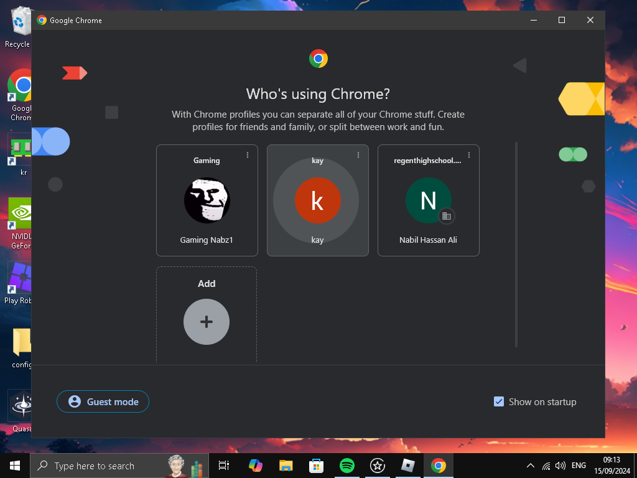
Task: Click the Add label in the dashed card
Action: (207, 284)
